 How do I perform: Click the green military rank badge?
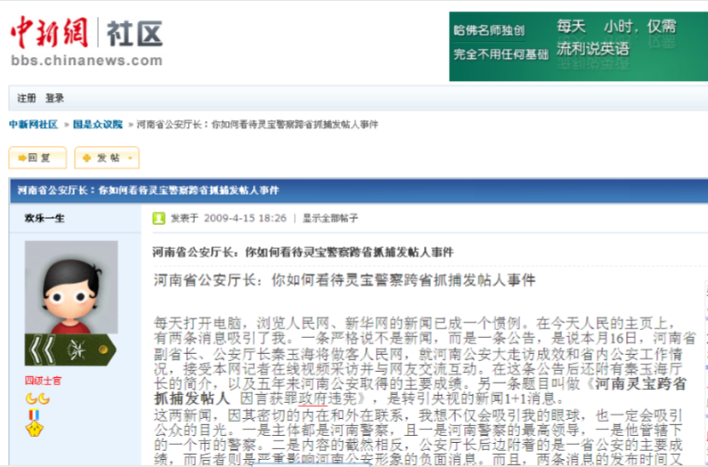click(x=70, y=349)
